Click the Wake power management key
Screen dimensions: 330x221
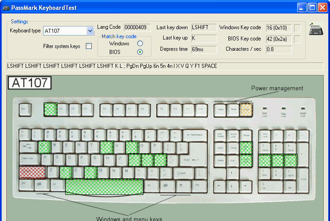tap(220, 110)
